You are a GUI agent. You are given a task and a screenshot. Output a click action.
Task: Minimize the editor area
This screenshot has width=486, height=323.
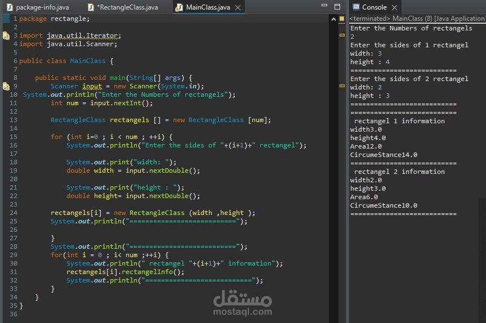(x=324, y=5)
